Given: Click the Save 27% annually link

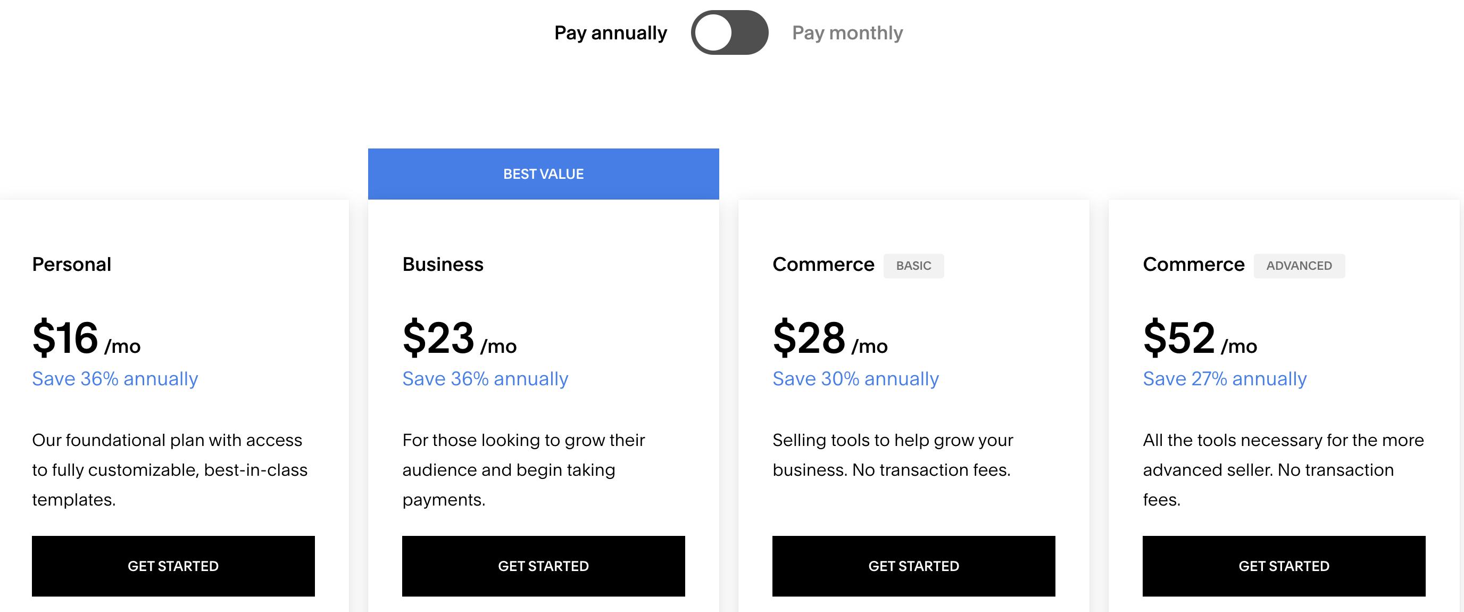Looking at the screenshot, I should [1224, 379].
